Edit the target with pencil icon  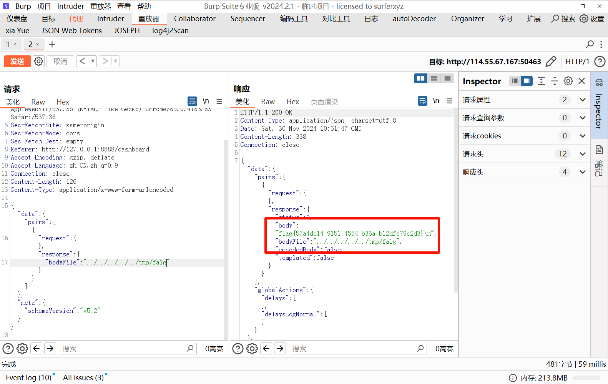click(551, 62)
